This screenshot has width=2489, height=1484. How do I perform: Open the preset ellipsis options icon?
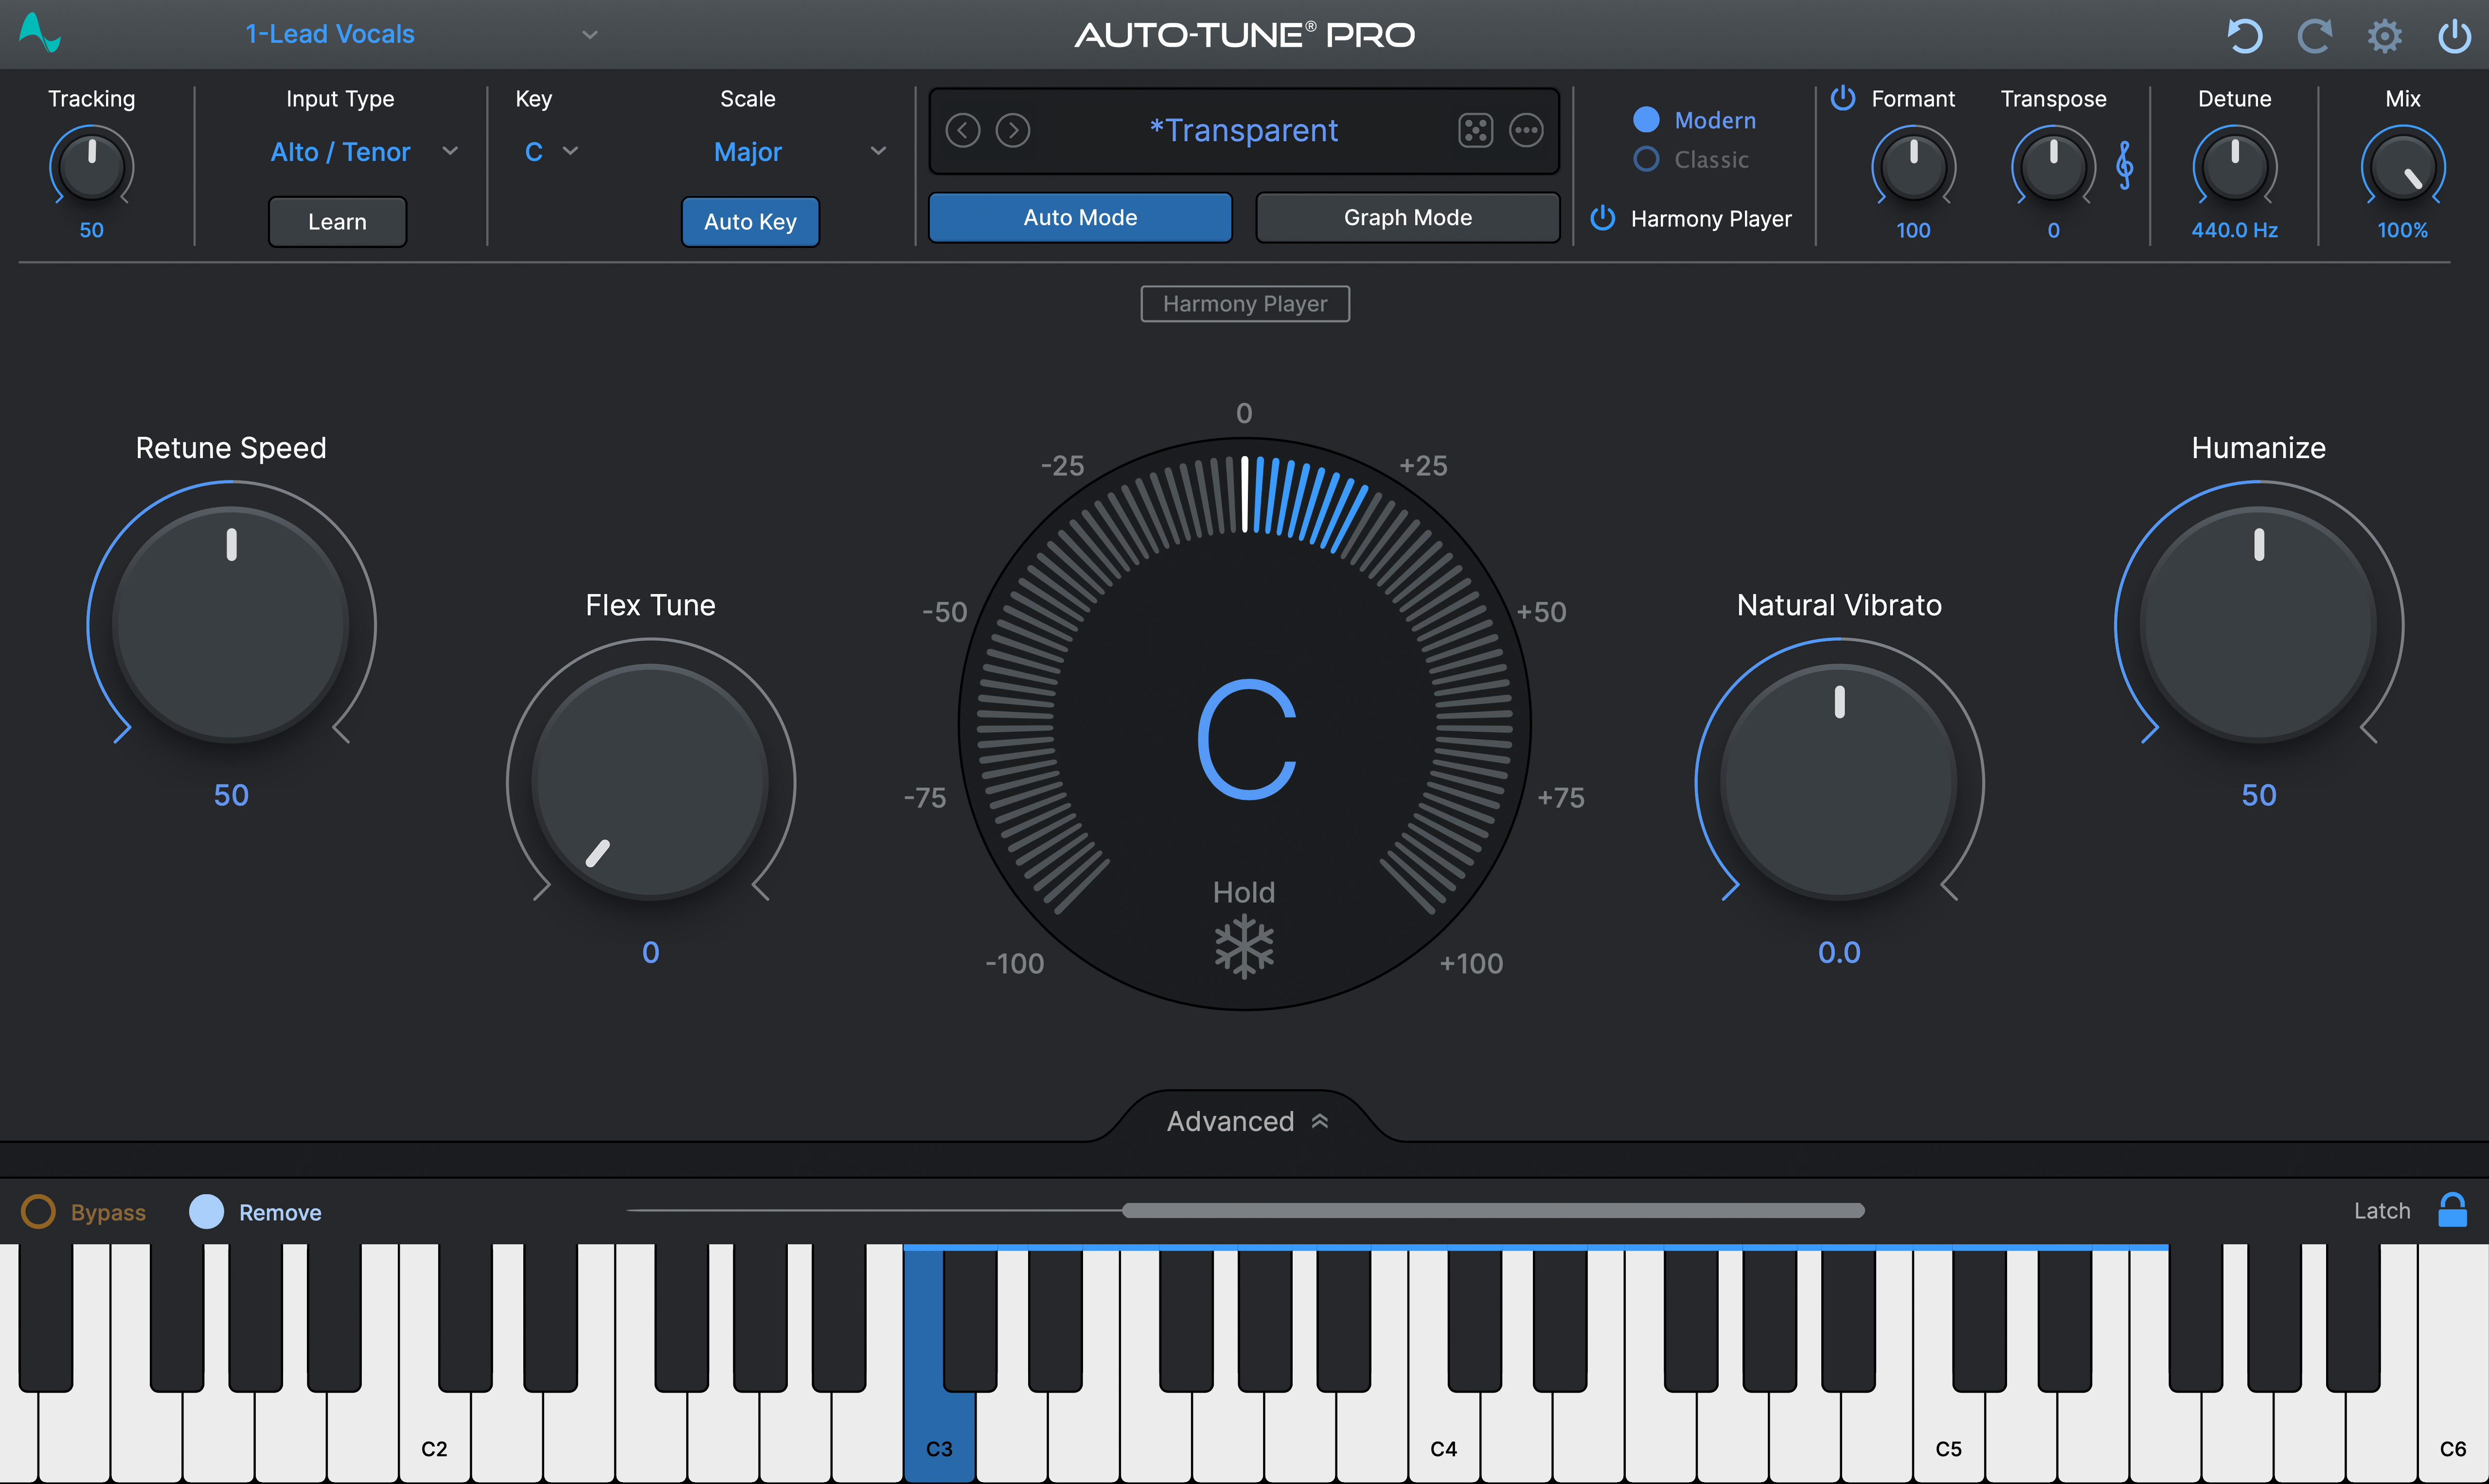(x=1527, y=130)
